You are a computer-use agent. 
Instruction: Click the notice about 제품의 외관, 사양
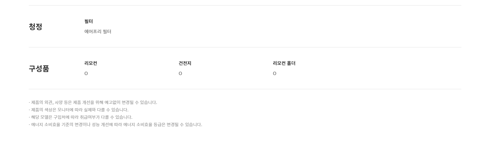point(93,102)
